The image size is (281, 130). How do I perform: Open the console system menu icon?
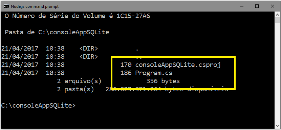pyautogui.click(x=6, y=6)
